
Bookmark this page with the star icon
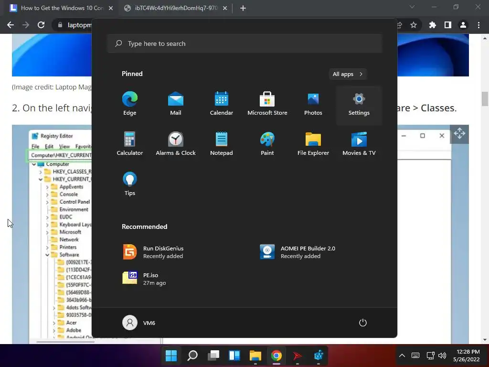(x=414, y=25)
